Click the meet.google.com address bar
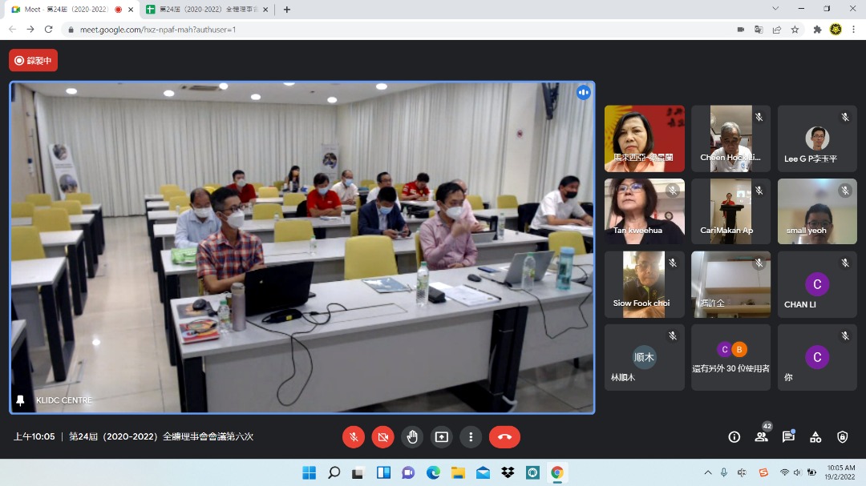 321,29
